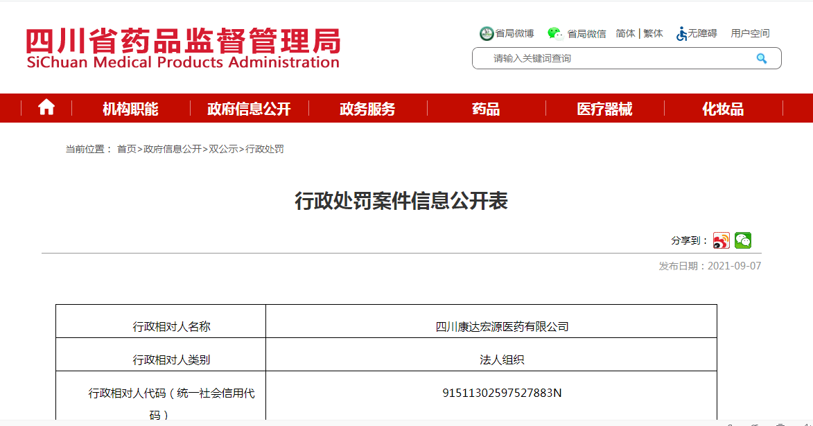Image resolution: width=813 pixels, height=426 pixels.
Task: Click the page title 行政处罚案件信息公开表
Action: point(401,201)
